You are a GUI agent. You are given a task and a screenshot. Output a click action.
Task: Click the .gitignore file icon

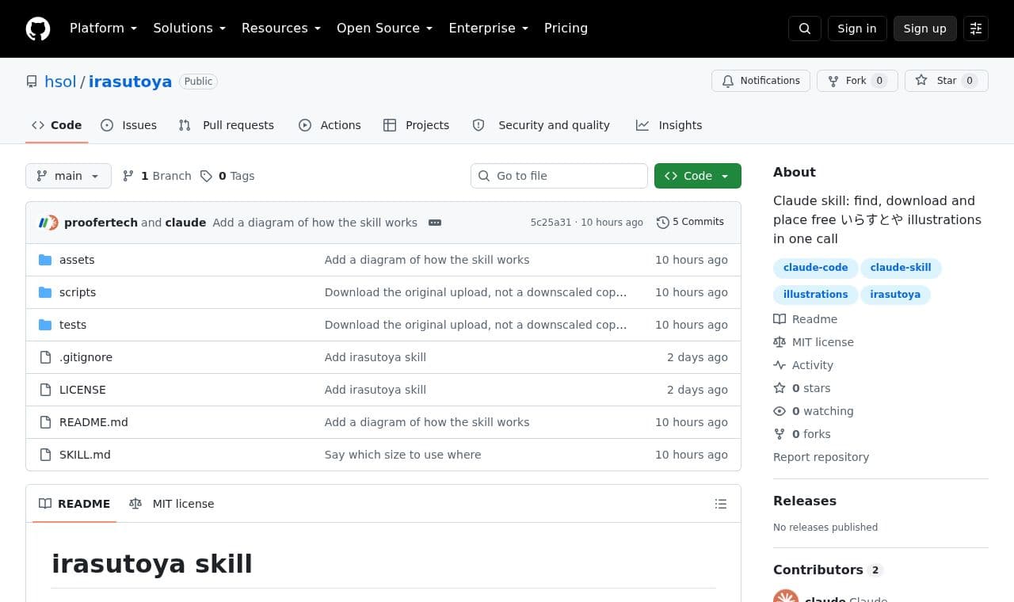coord(45,357)
